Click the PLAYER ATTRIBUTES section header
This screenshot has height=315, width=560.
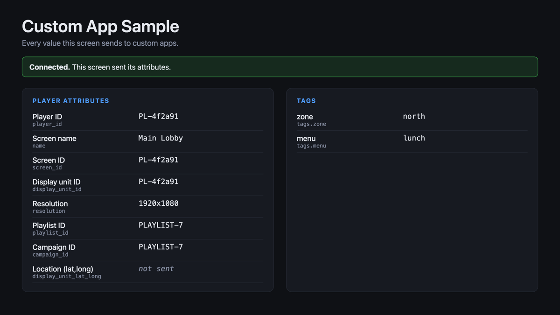click(x=71, y=101)
